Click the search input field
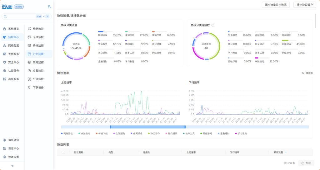The height and width of the screenshot is (170, 320). click(x=27, y=17)
